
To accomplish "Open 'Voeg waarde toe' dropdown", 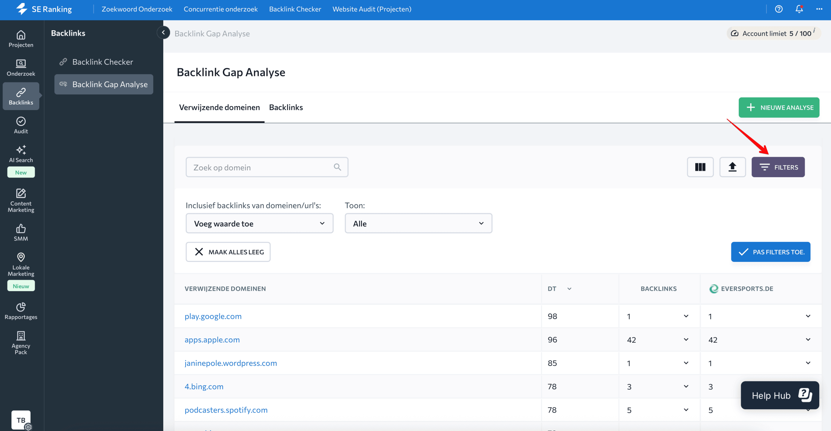I will [x=259, y=223].
